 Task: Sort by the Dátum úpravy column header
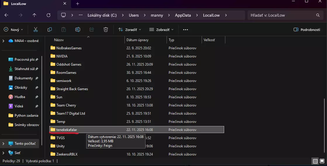click(x=146, y=40)
